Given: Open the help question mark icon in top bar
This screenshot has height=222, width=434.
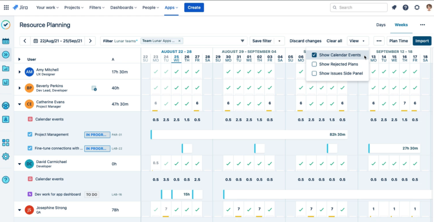Looking at the screenshot, I should click(x=405, y=8).
